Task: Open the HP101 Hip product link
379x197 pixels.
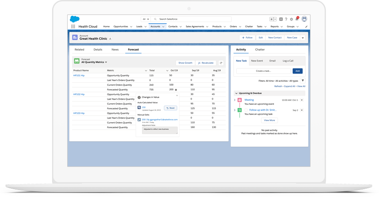Action: [x=79, y=75]
